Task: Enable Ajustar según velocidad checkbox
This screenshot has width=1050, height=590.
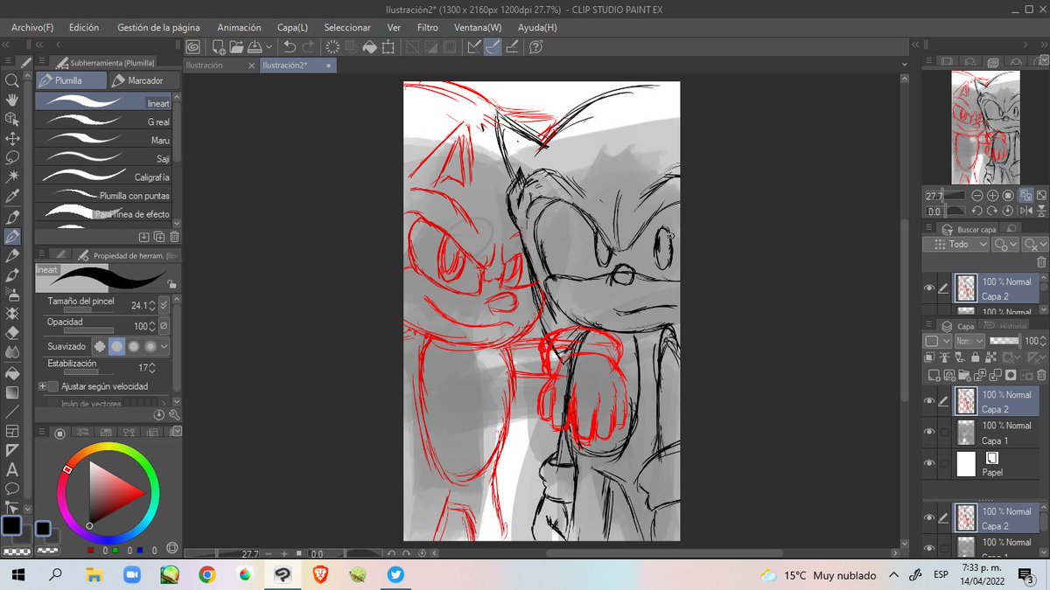Action: tap(53, 385)
